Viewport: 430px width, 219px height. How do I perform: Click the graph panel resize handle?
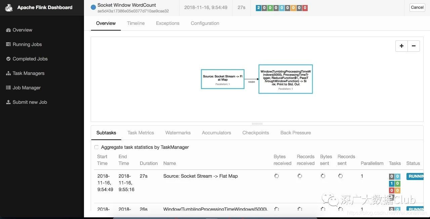[x=257, y=124]
